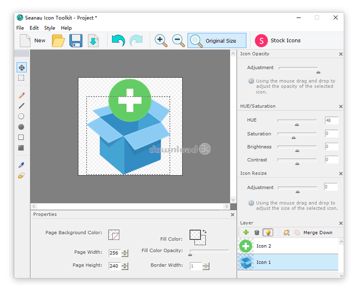The image size is (360, 298).
Task: Decrease Page Height with down stepper
Action: point(125,268)
